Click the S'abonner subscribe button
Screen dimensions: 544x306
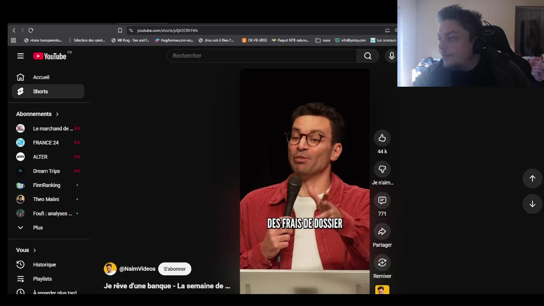[175, 269]
